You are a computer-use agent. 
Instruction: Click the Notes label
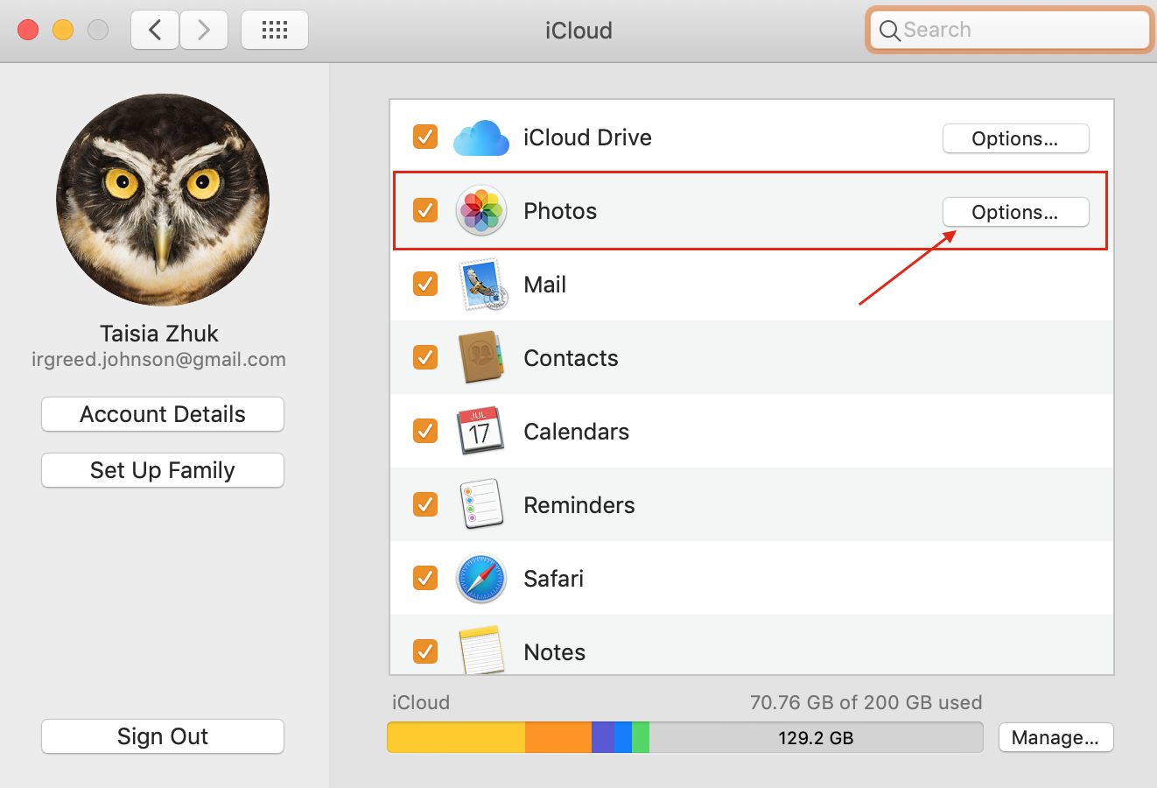click(554, 652)
